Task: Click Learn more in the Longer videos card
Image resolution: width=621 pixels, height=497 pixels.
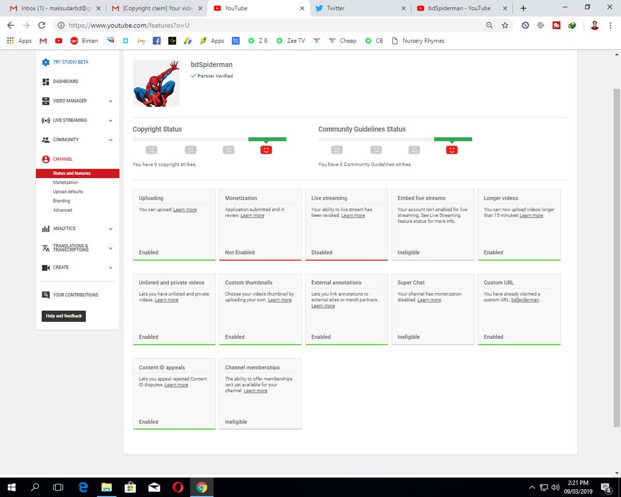Action: click(x=531, y=215)
